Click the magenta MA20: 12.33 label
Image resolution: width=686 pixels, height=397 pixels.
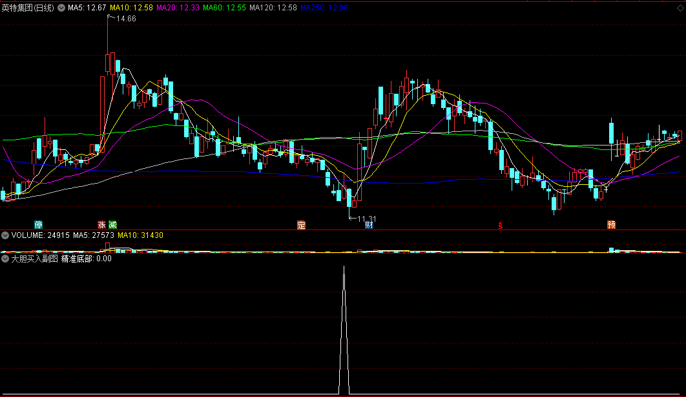tap(178, 8)
